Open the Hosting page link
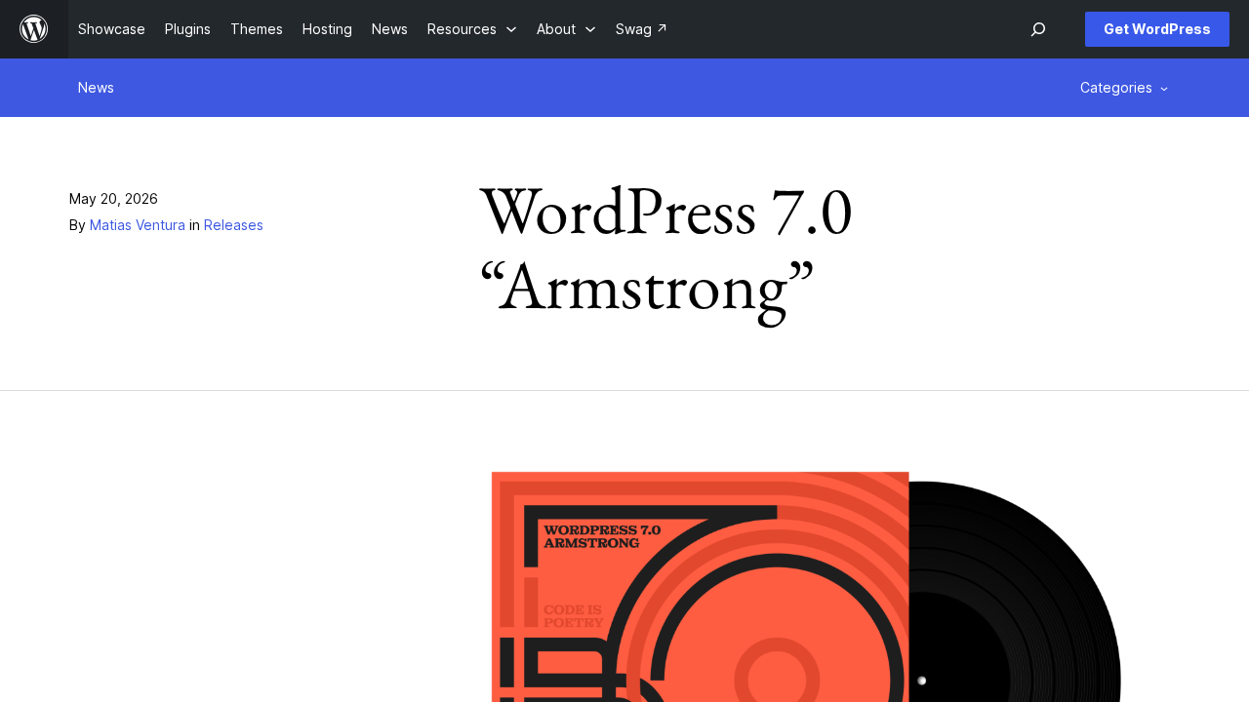Screen dimensions: 1249x702 327,29
